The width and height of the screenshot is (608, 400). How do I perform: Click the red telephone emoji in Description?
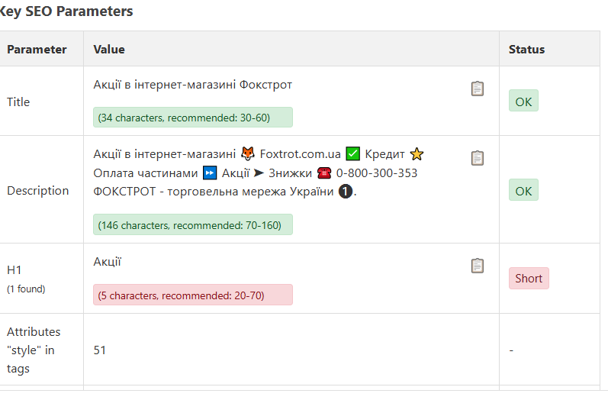coord(324,173)
